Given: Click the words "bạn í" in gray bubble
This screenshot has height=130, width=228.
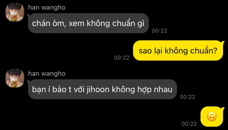Looking at the screenshot, I should pos(41,89).
